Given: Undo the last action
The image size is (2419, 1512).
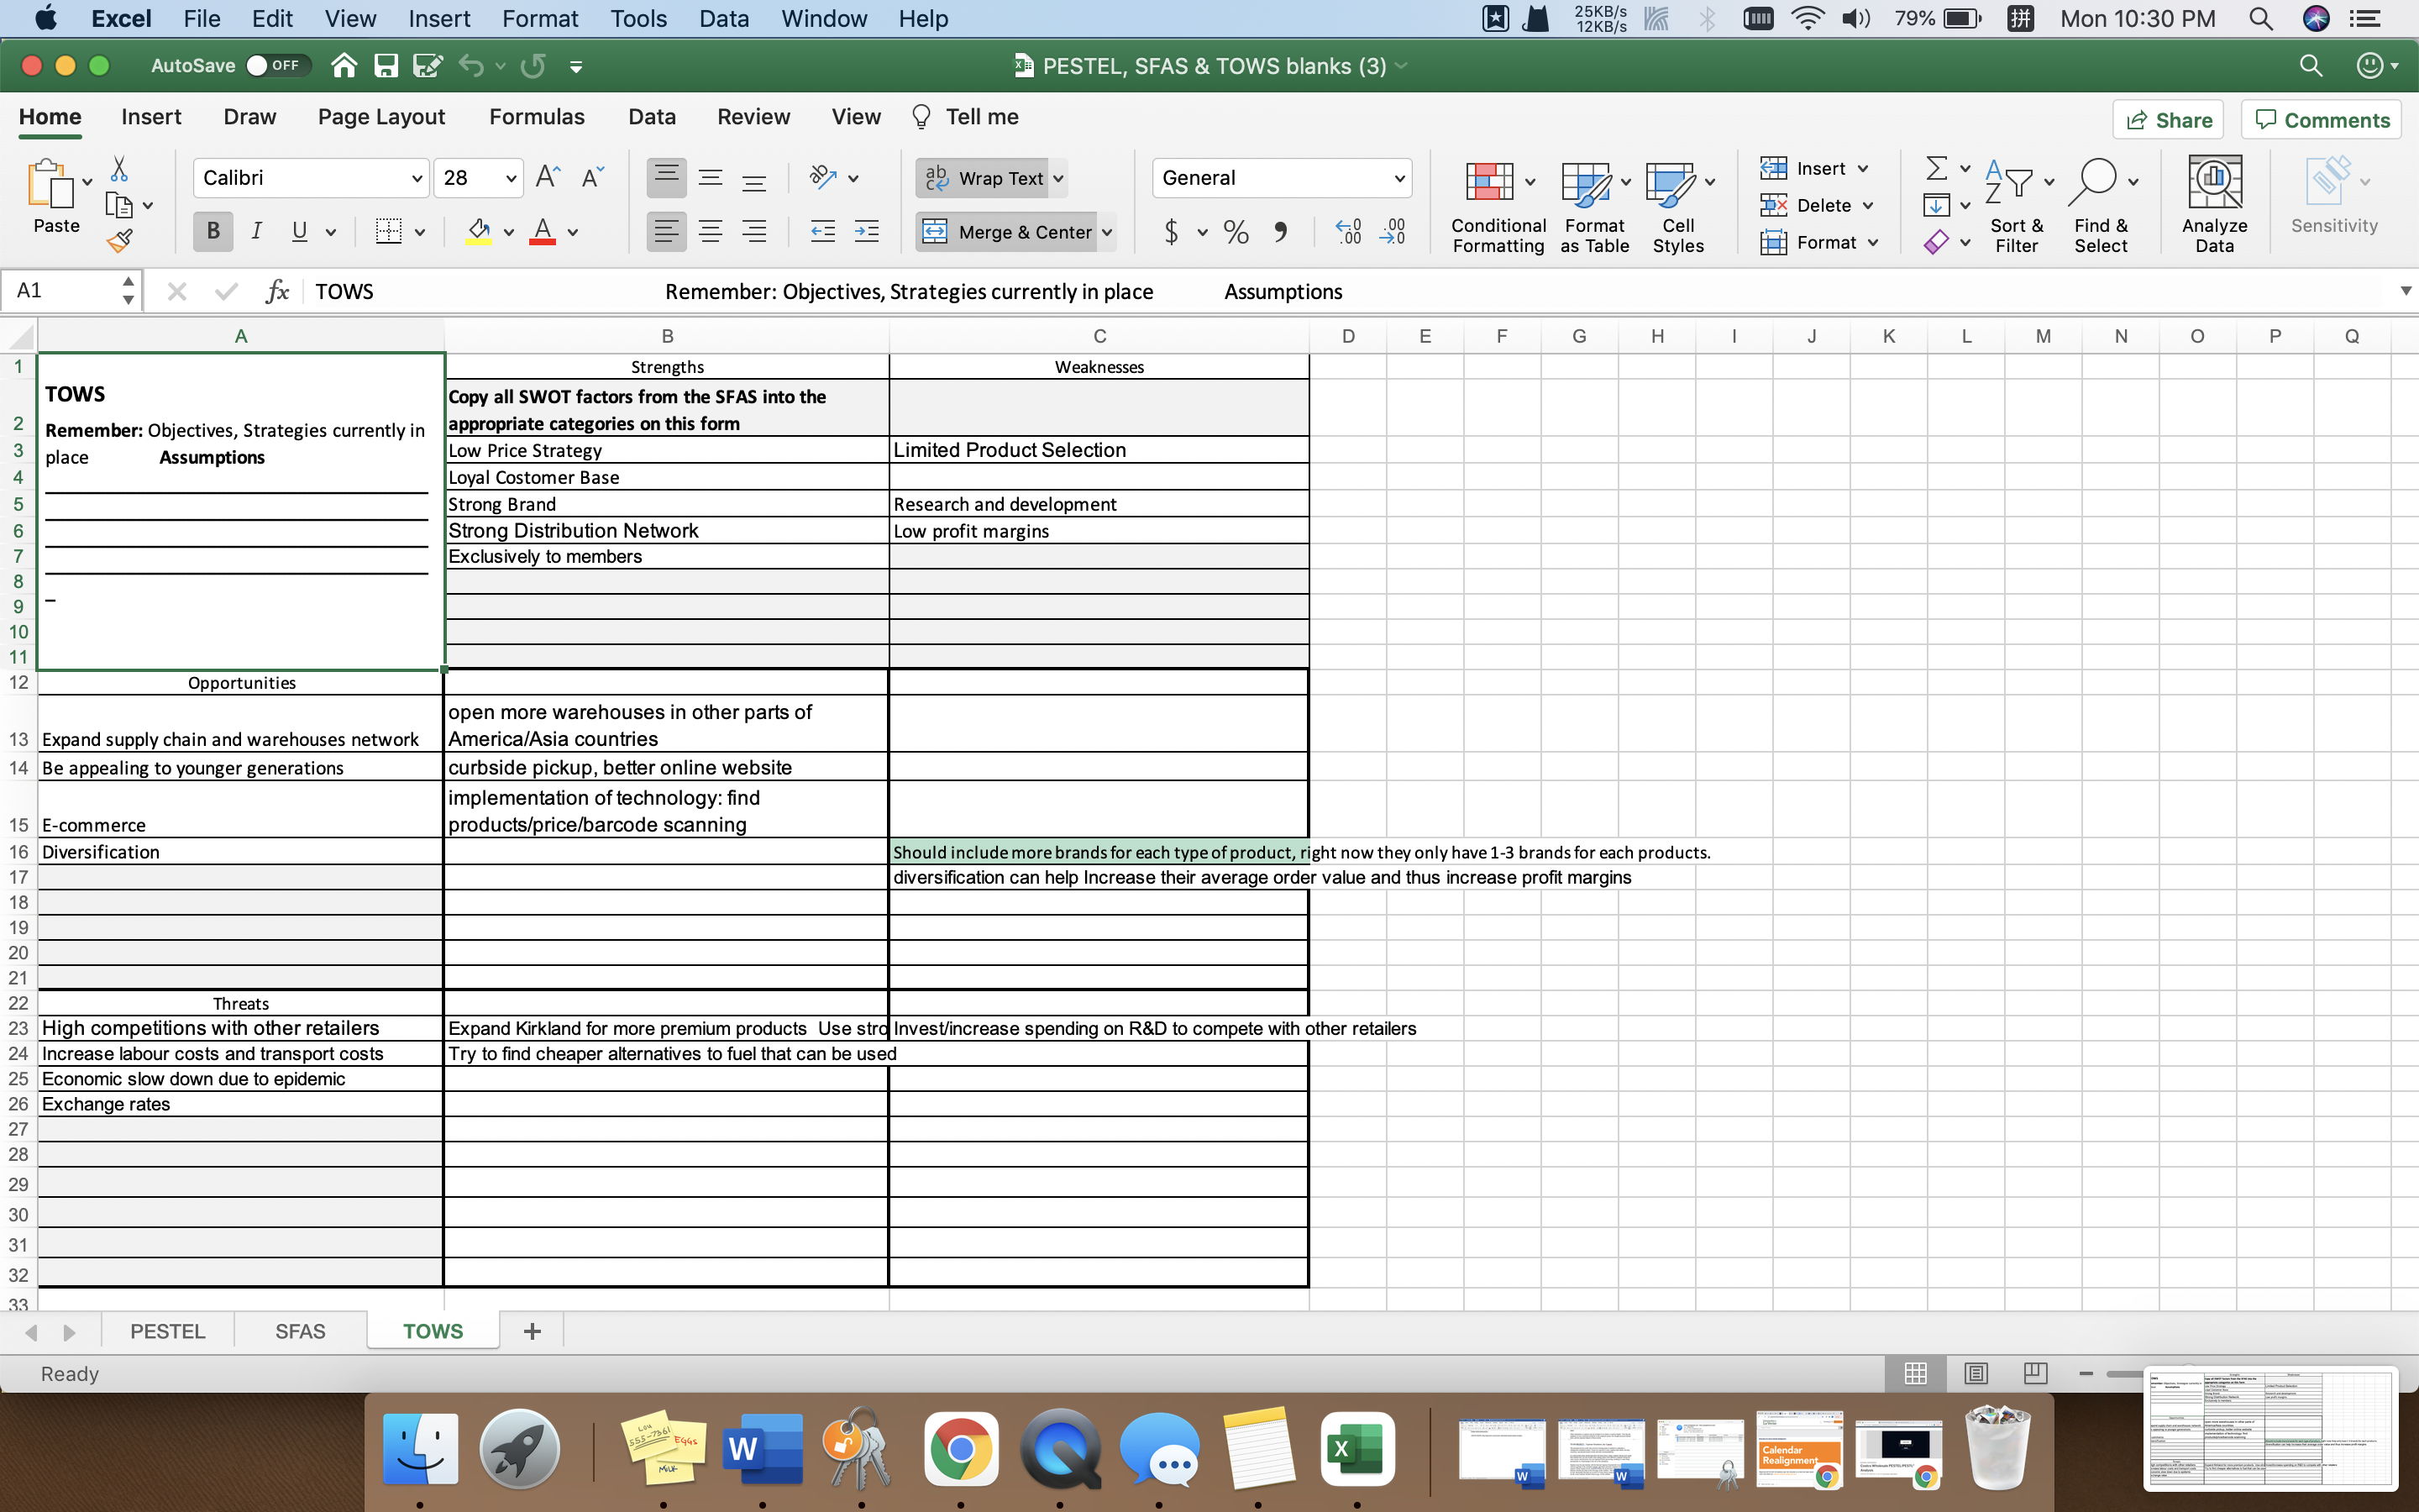Looking at the screenshot, I should [472, 66].
